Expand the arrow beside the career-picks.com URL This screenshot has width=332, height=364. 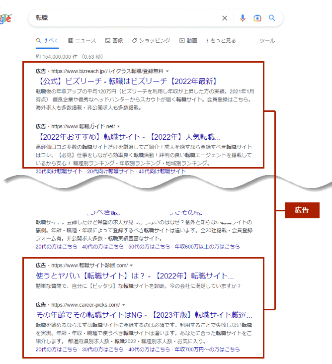124,305
